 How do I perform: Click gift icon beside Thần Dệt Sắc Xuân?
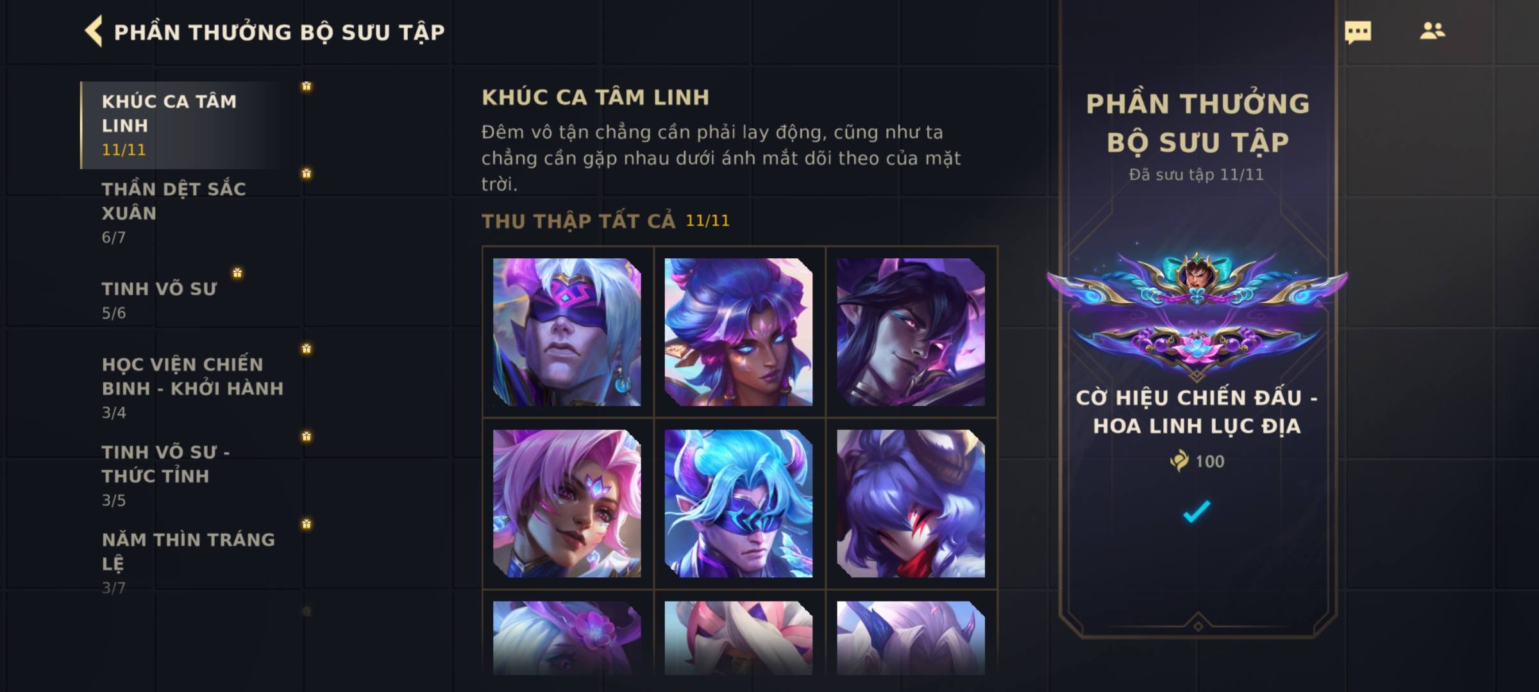[x=307, y=173]
